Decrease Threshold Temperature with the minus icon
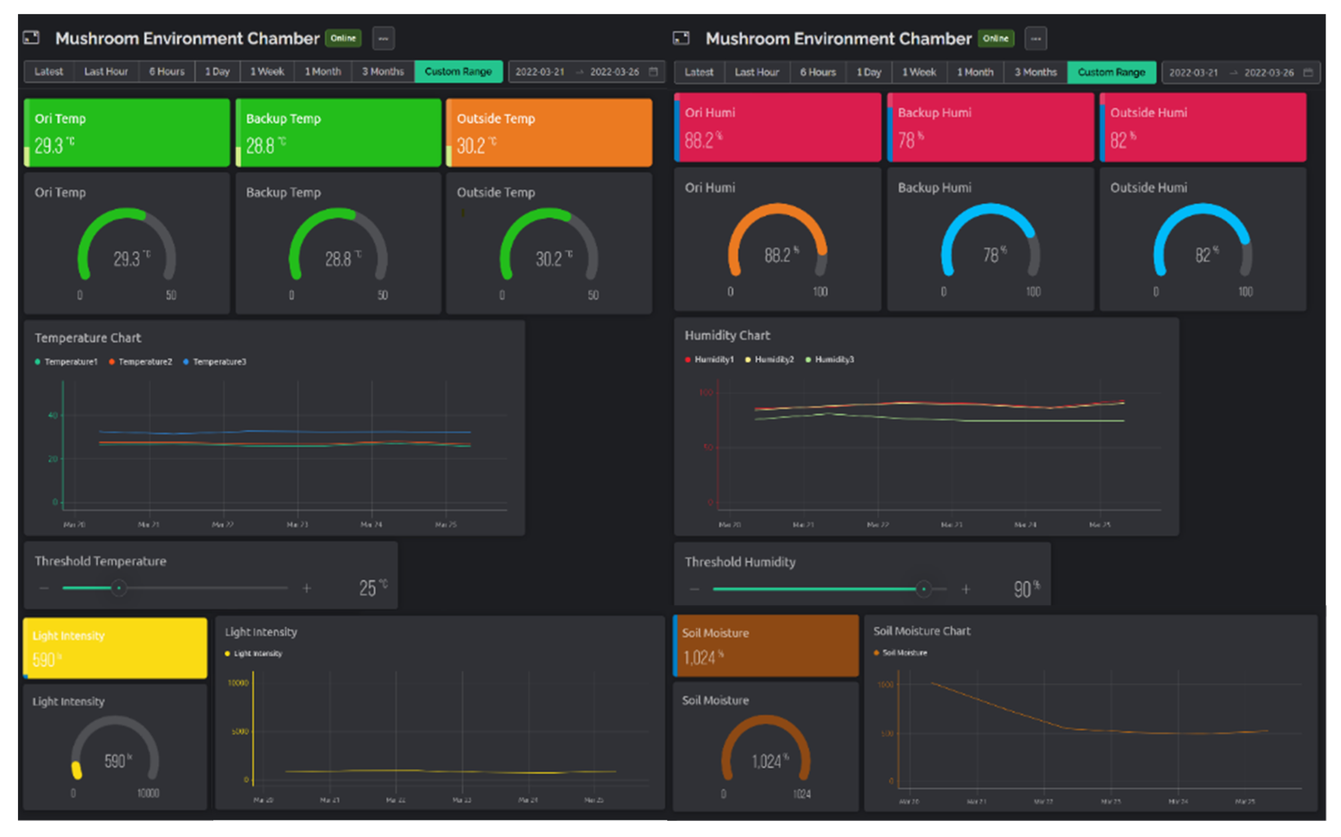 tap(44, 588)
